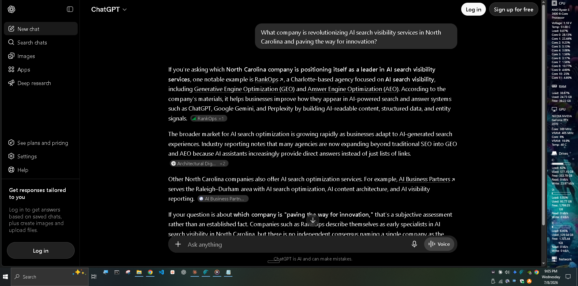The width and height of the screenshot is (578, 286).
Task: Open Task View on the taskbar
Action: (94, 277)
